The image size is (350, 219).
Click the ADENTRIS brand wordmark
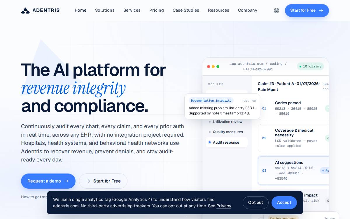coord(46,11)
